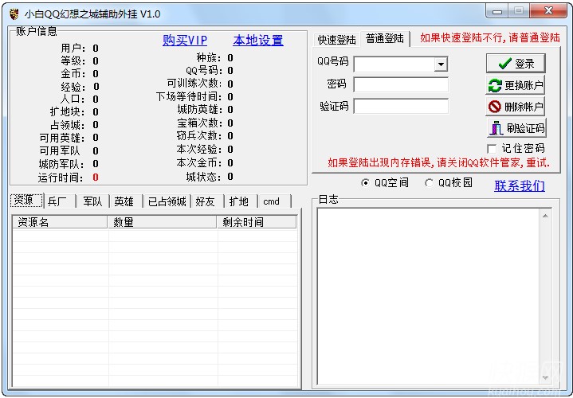Expand the QQ号码 dropdown arrow
The width and height of the screenshot is (573, 398).
click(x=441, y=64)
